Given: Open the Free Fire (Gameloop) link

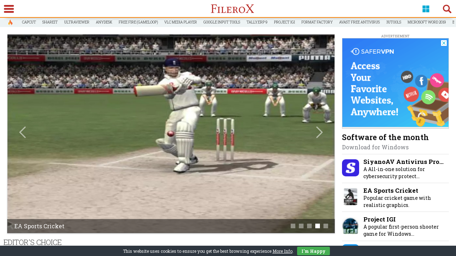Looking at the screenshot, I should (x=138, y=22).
